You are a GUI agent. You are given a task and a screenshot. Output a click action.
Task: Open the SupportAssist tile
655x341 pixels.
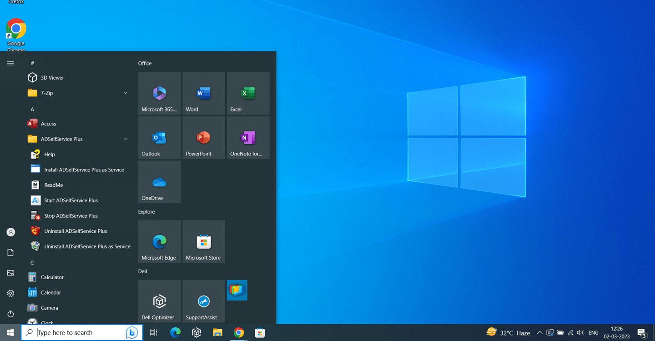(x=203, y=301)
